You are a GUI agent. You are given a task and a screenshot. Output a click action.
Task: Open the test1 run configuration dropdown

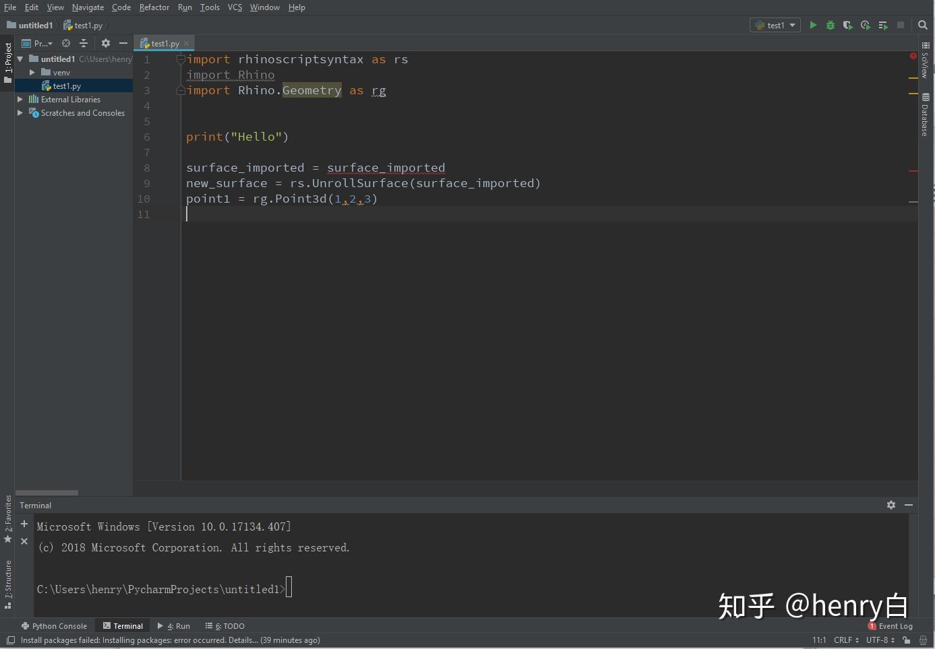point(775,25)
